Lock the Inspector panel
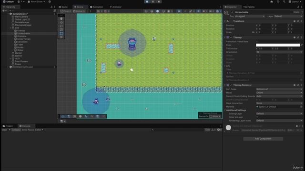Screen dimensions: 305x171 pyautogui.click(x=298, y=7)
